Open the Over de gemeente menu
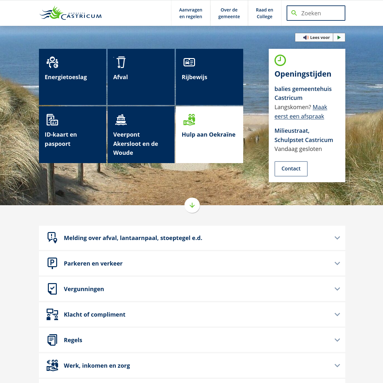383x383 pixels. pos(229,13)
